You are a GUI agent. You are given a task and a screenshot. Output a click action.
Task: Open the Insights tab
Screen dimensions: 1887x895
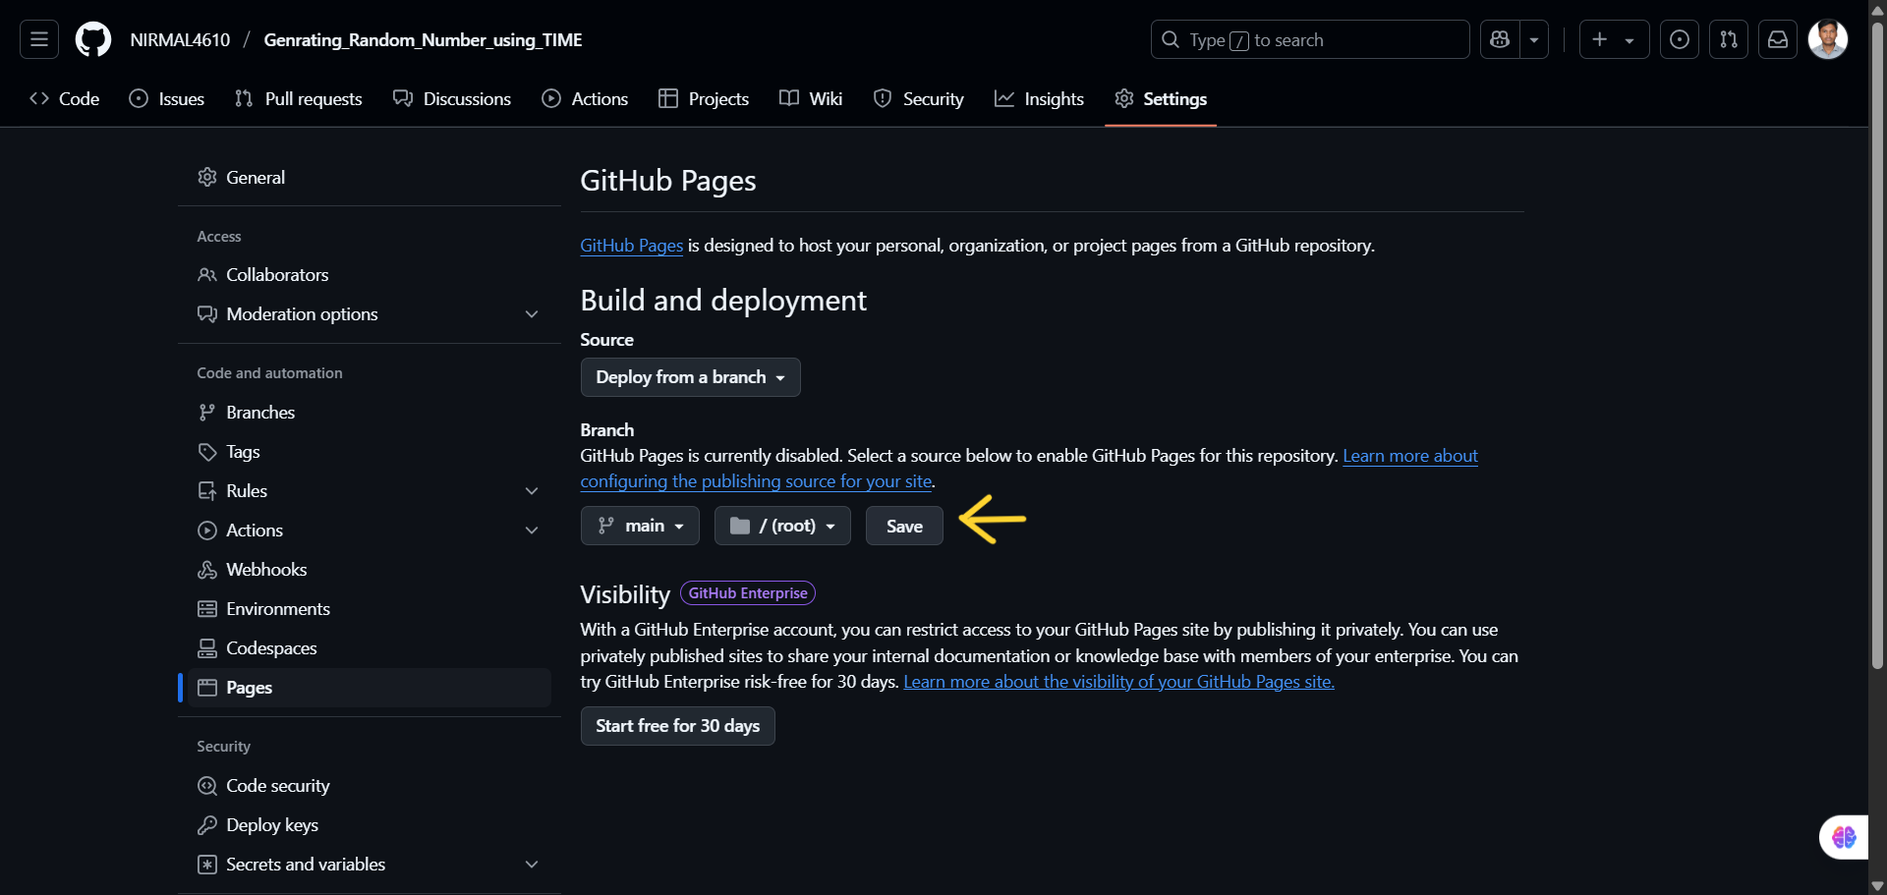tap(1040, 98)
